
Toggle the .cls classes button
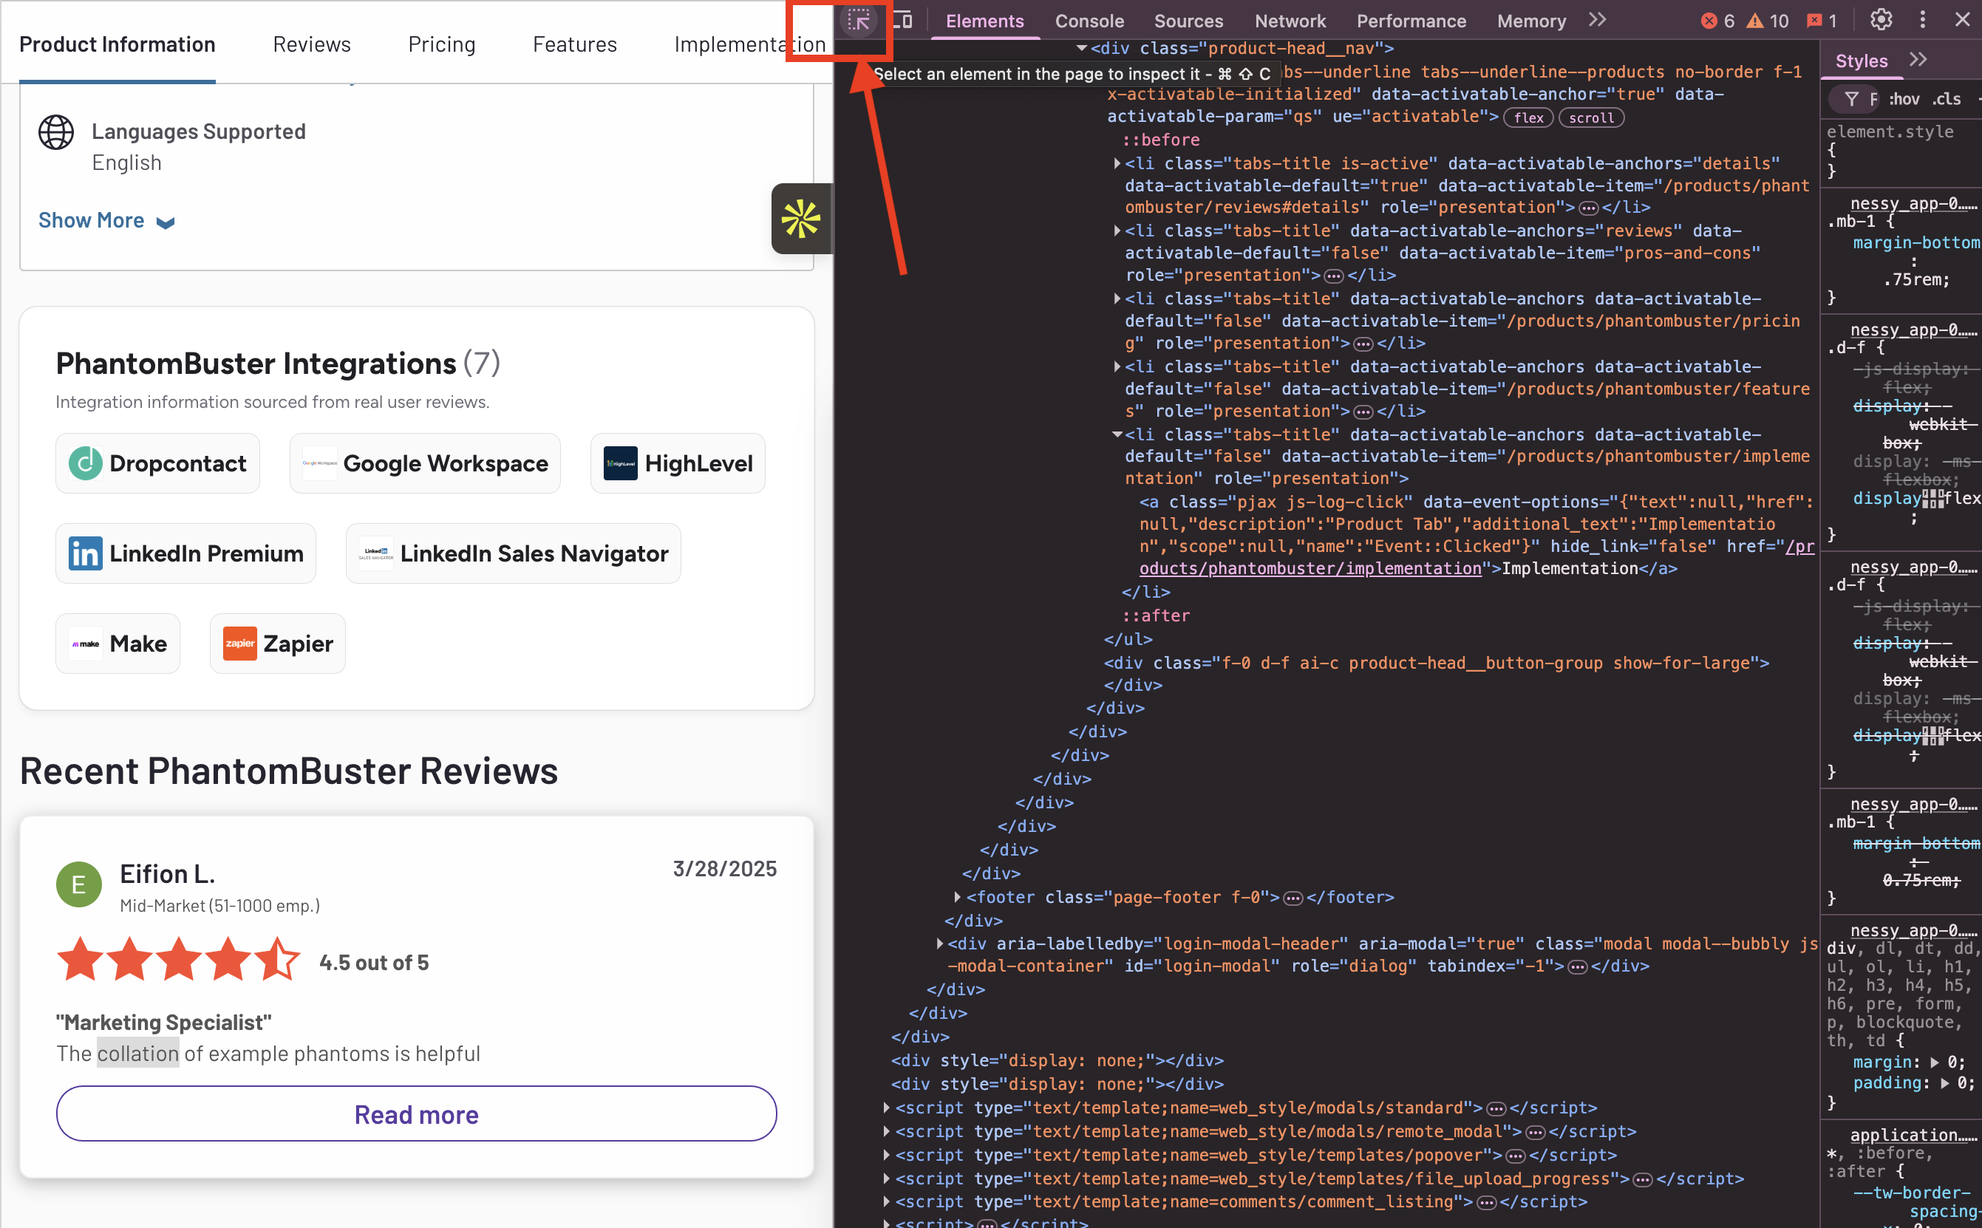(x=1946, y=99)
